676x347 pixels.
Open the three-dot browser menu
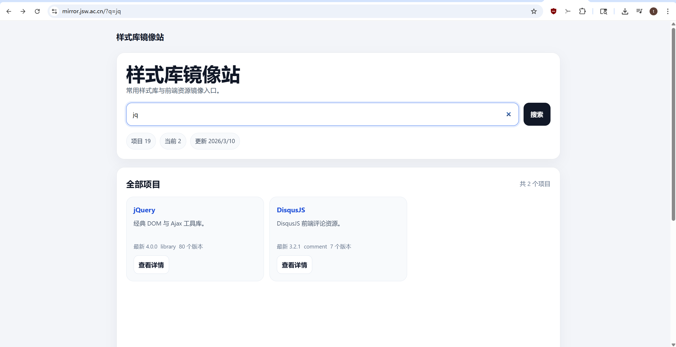click(x=668, y=11)
